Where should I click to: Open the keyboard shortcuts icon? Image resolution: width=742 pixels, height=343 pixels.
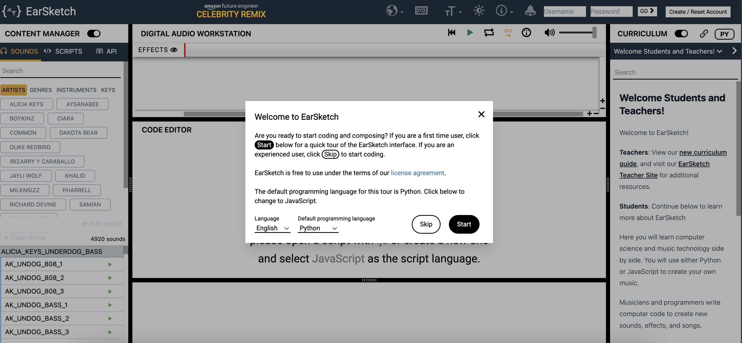[x=421, y=11]
